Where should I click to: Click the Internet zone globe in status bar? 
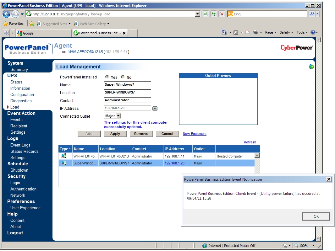click(x=205, y=246)
